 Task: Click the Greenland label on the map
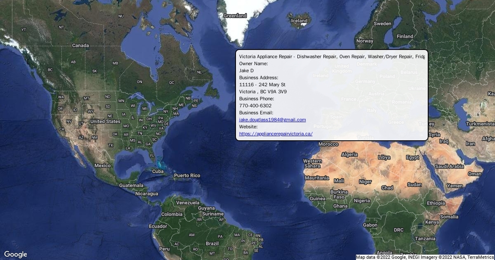click(235, 16)
